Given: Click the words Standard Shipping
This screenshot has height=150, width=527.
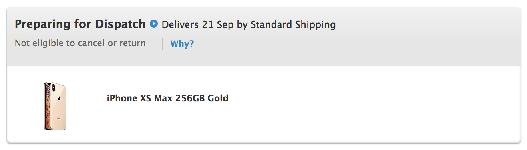Looking at the screenshot, I should [293, 25].
